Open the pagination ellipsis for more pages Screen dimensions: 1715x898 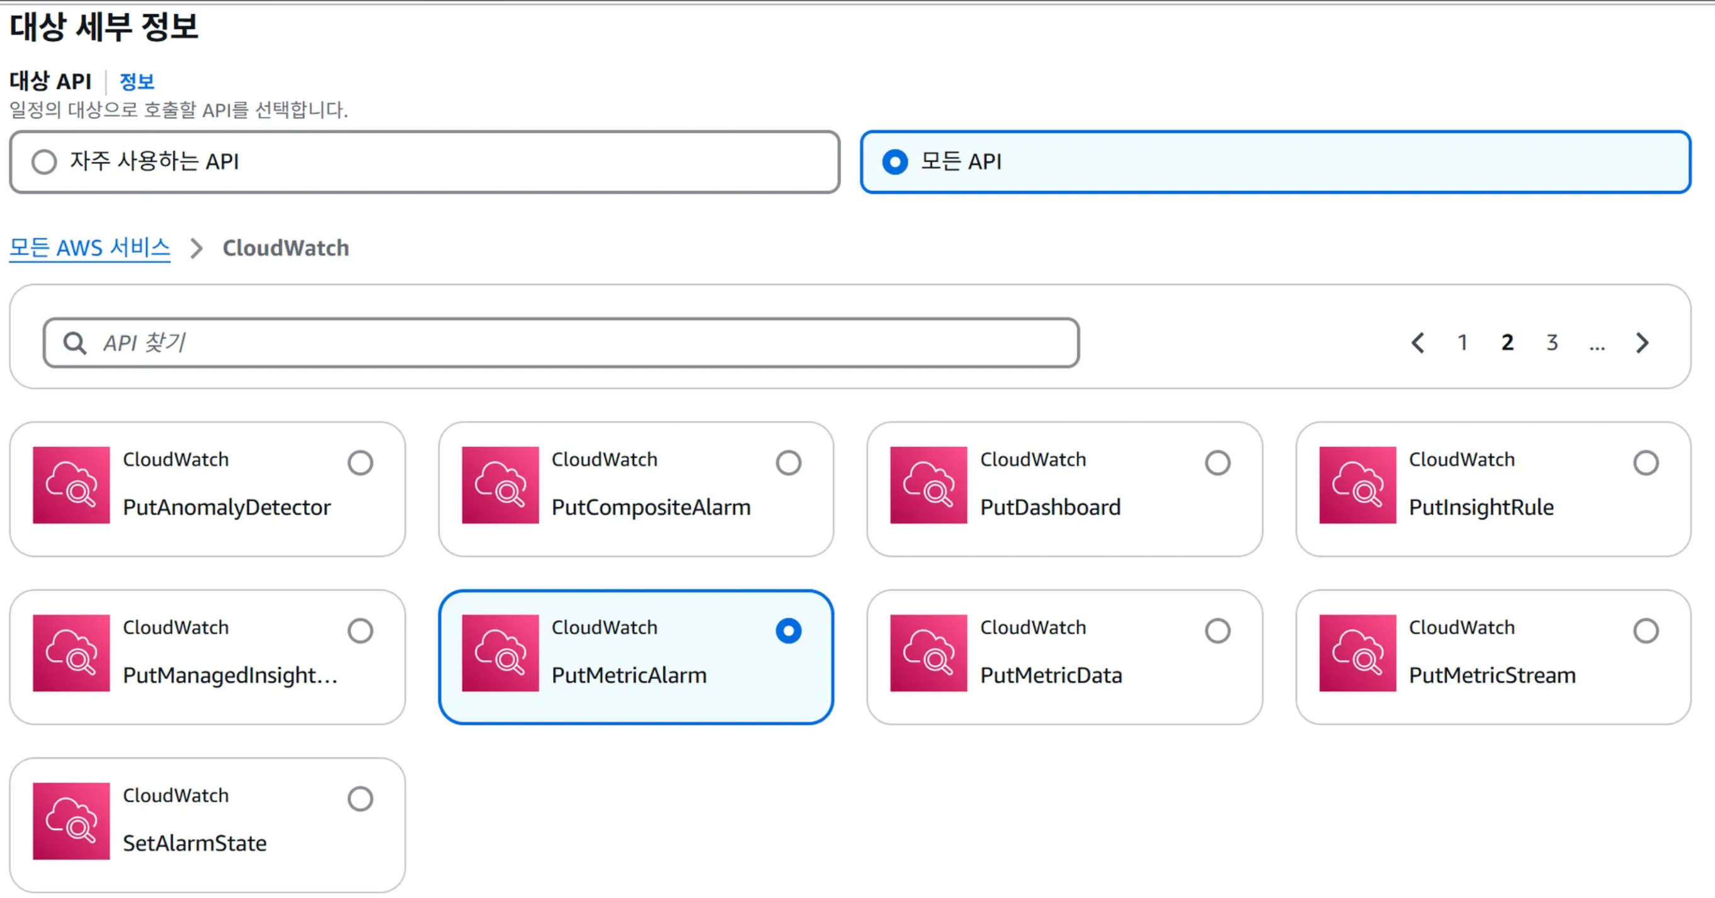1597,343
